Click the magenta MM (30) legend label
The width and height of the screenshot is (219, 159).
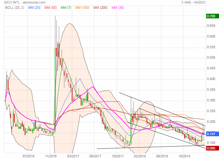tap(118, 8)
